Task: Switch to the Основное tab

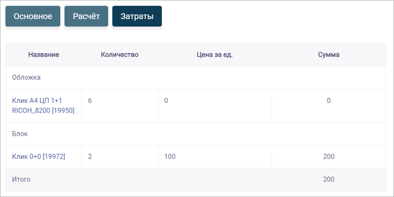Action: pos(33,16)
